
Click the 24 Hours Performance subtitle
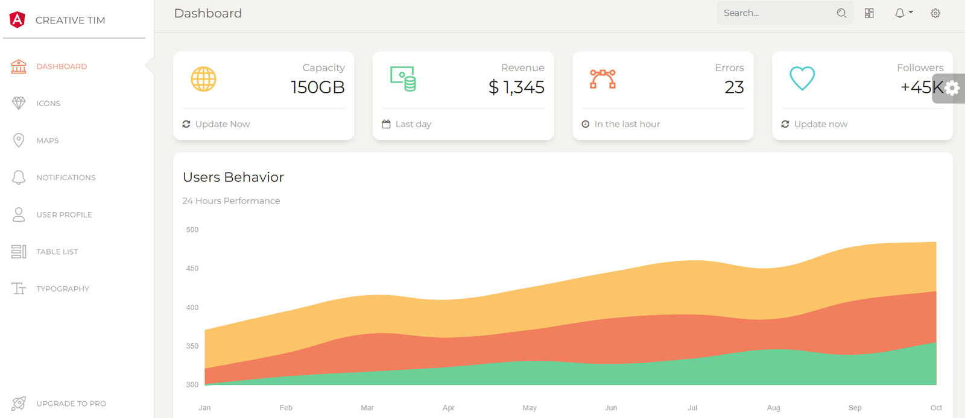coord(231,201)
